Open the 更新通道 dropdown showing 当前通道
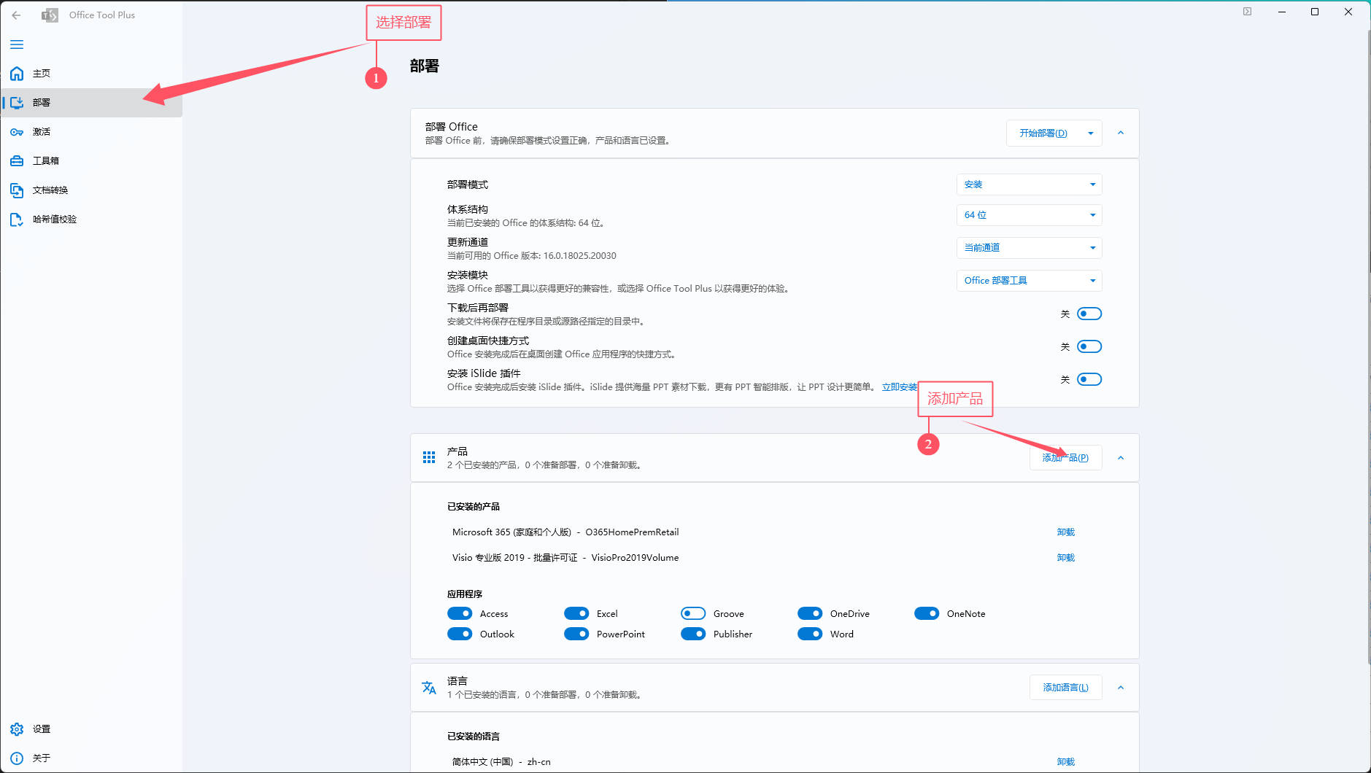 coord(1029,248)
